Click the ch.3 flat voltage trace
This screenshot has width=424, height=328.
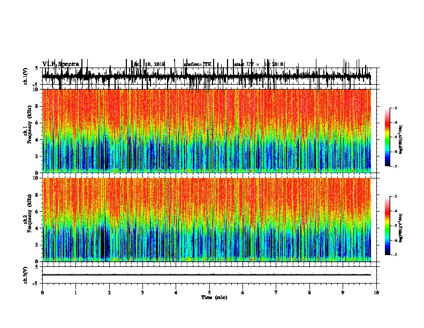207,275
